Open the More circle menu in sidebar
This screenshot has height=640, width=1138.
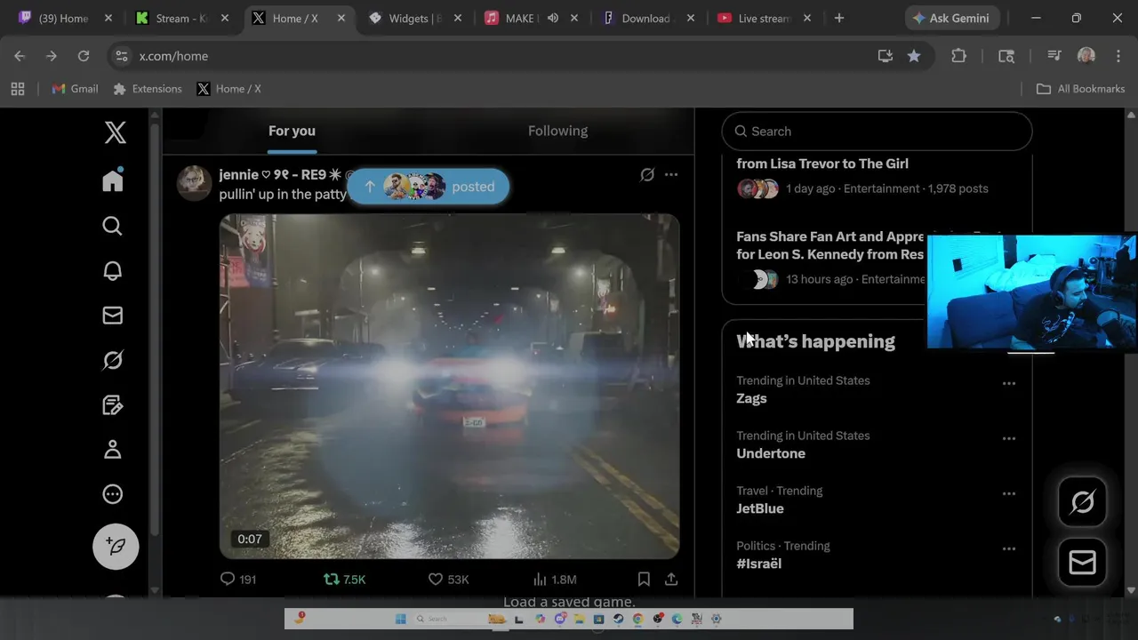112,494
